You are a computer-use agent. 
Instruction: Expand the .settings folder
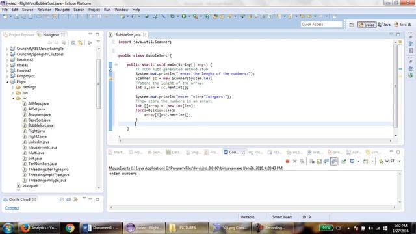click(x=13, y=87)
